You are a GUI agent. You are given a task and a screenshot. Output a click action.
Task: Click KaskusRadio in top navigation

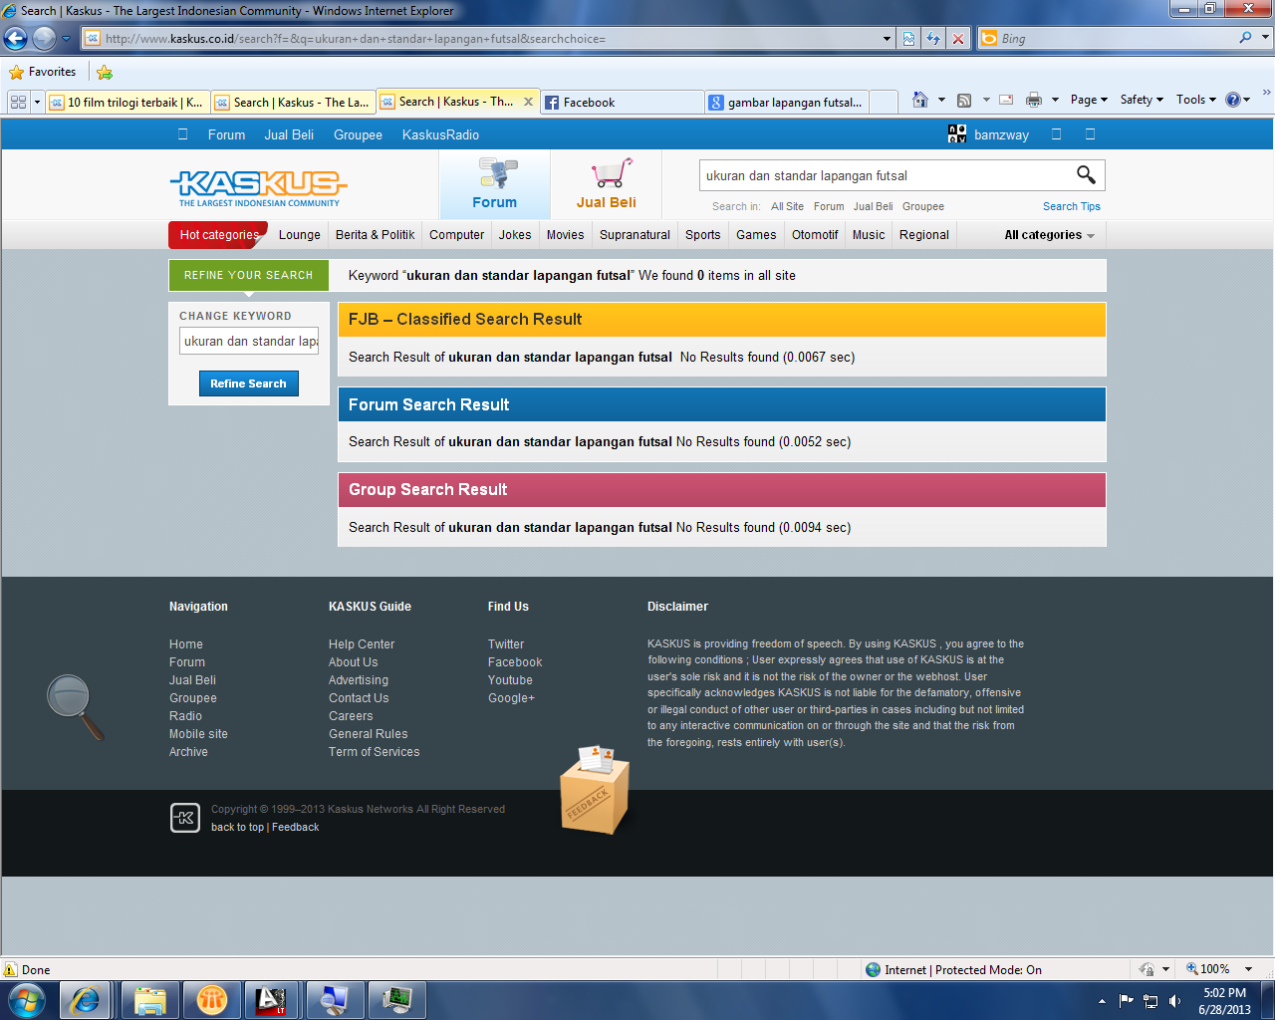[x=440, y=134]
